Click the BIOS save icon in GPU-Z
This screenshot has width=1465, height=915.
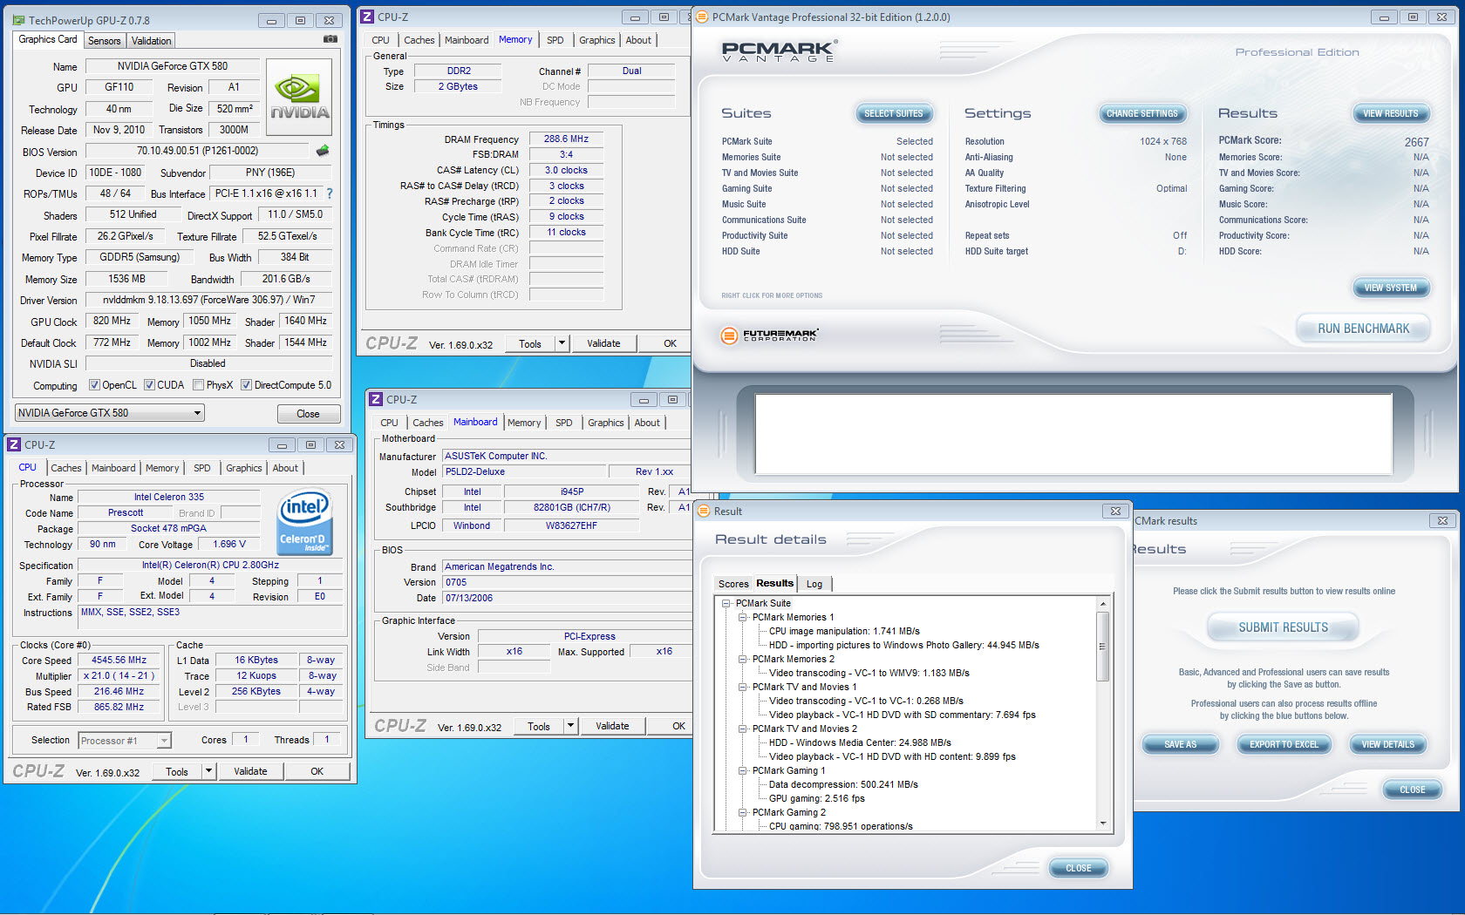(x=323, y=151)
